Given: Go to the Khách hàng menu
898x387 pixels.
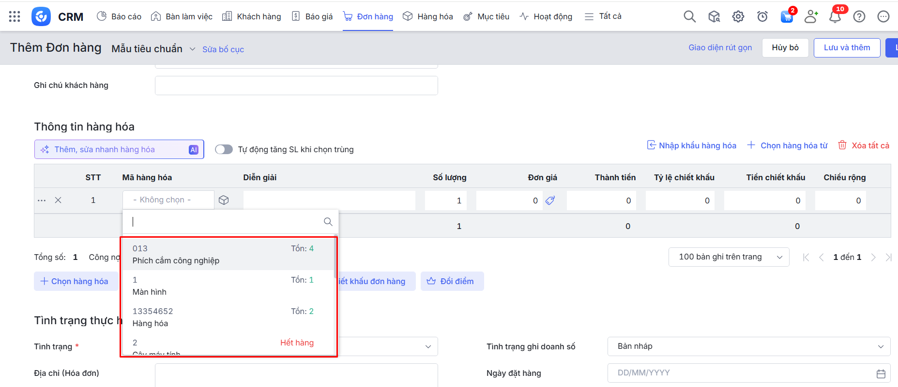Looking at the screenshot, I should [x=252, y=16].
